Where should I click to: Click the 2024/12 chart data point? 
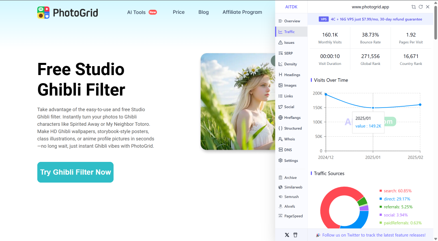[326, 94]
